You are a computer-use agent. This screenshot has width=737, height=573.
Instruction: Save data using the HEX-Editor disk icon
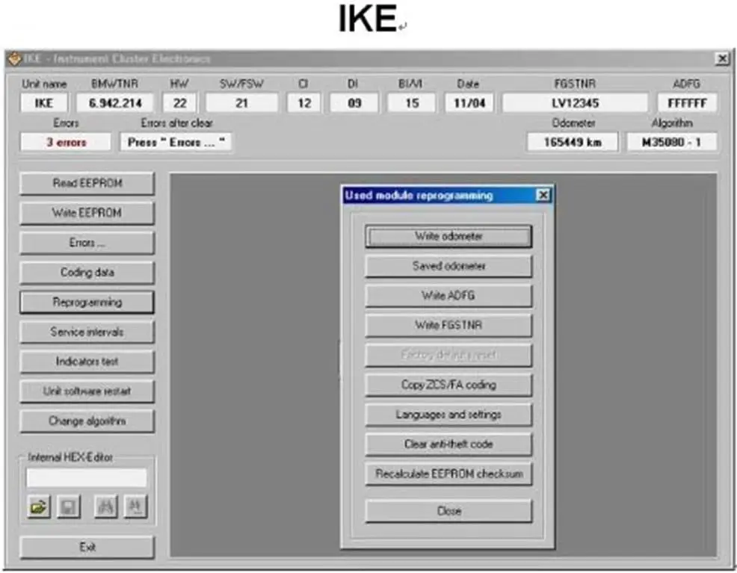(x=68, y=507)
